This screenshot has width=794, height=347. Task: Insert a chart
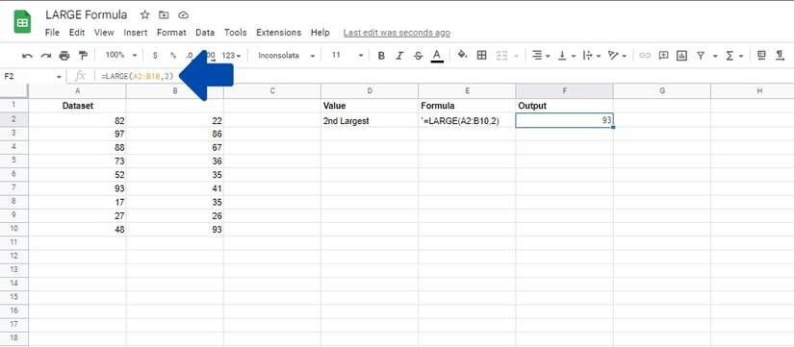[x=682, y=56]
